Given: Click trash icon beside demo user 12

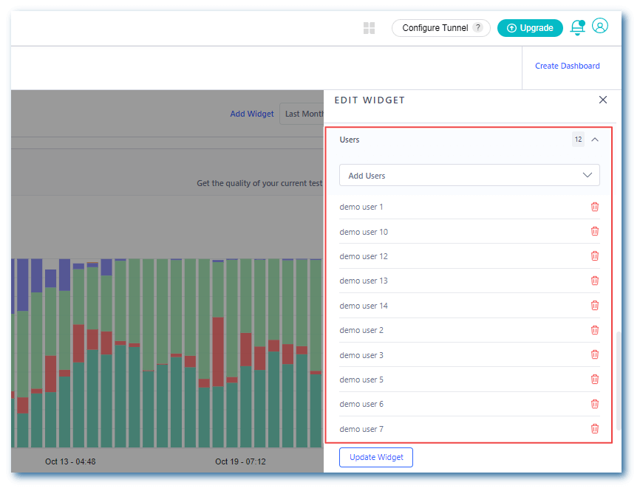Looking at the screenshot, I should 595,256.
